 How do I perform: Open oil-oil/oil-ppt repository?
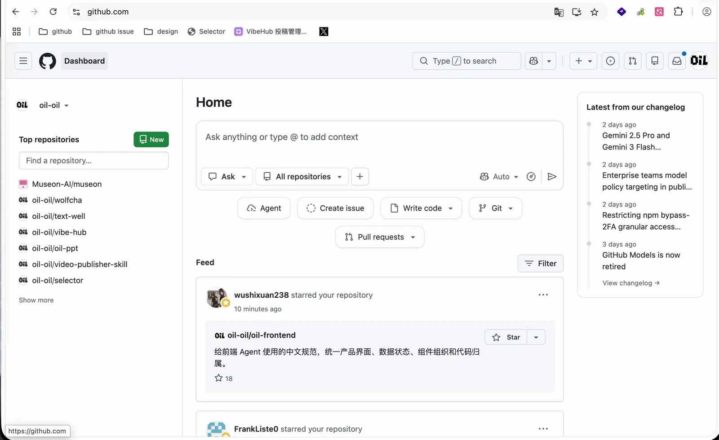pos(55,248)
